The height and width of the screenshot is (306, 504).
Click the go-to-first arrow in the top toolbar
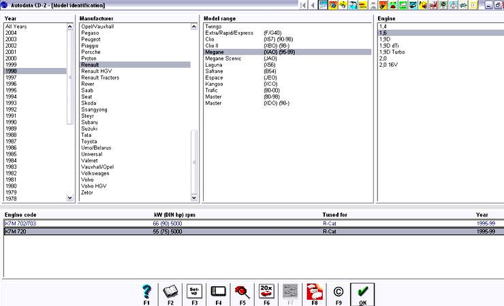tap(304, 5)
